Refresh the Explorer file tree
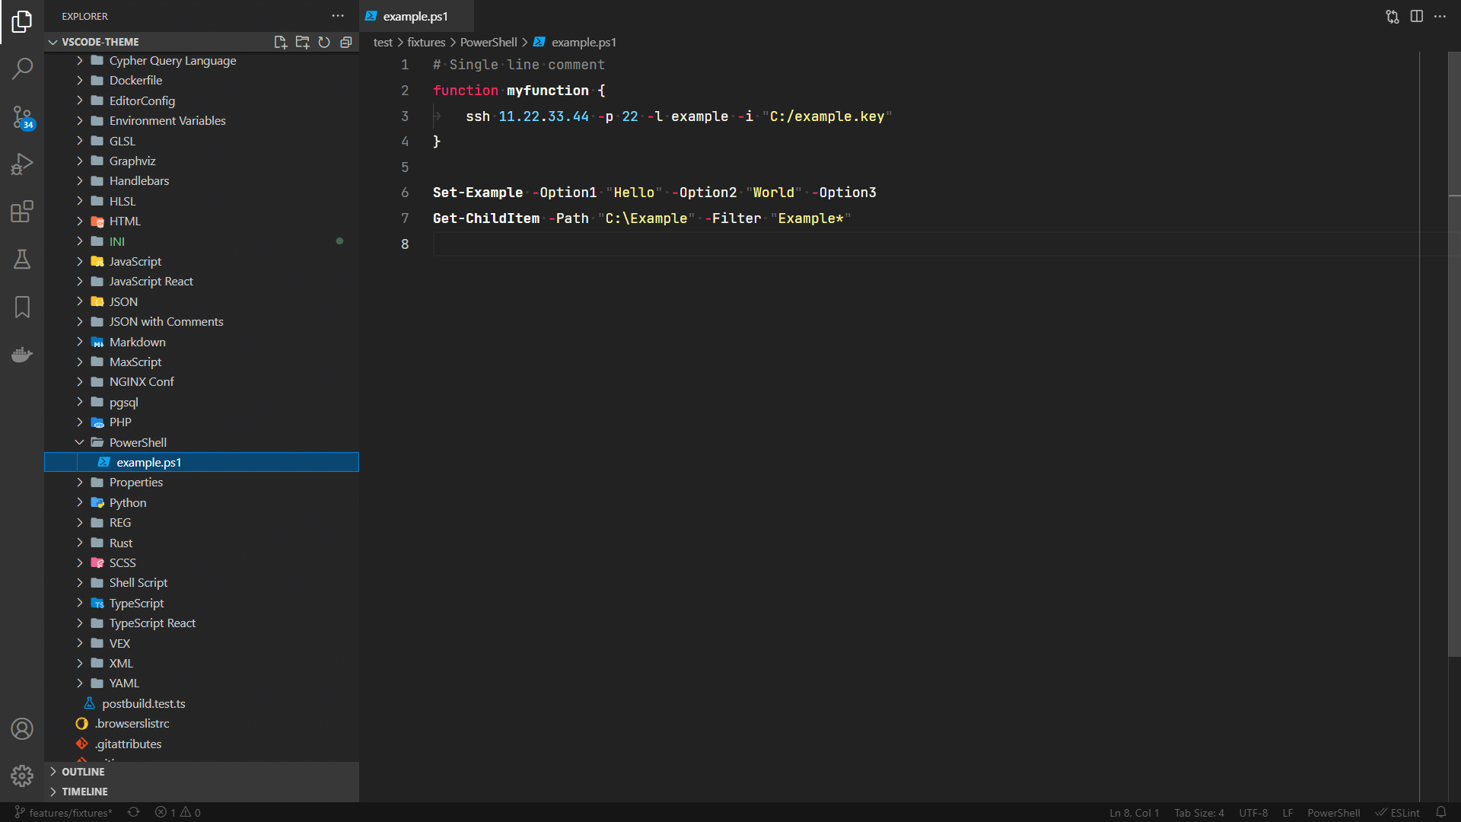The height and width of the screenshot is (822, 1461). pos(324,42)
